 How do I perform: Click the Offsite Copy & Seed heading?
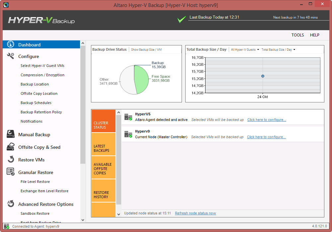(39, 147)
